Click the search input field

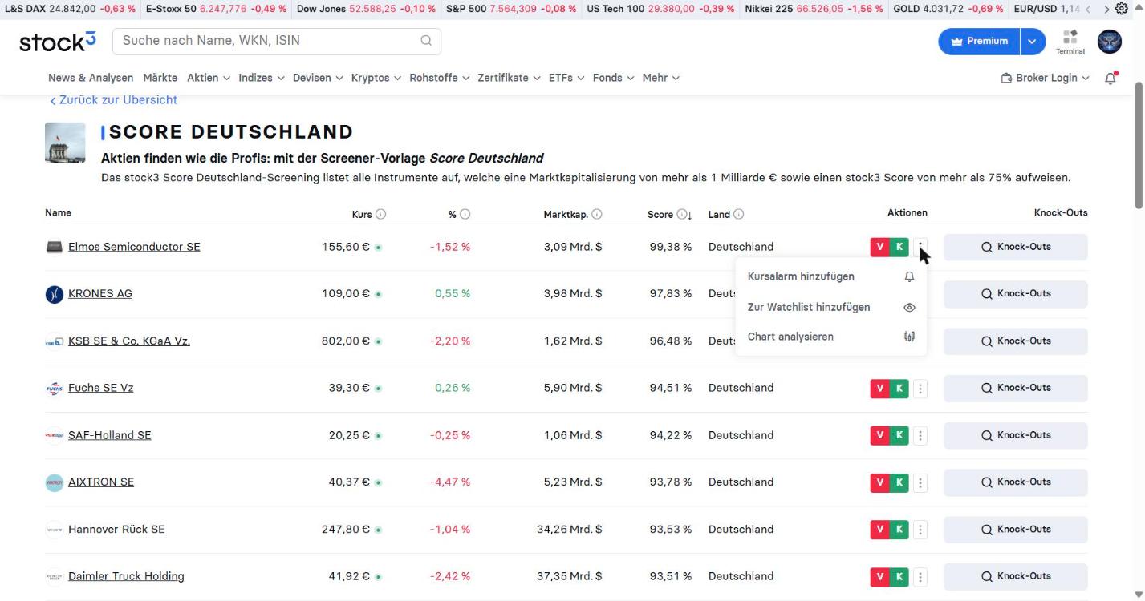(277, 41)
